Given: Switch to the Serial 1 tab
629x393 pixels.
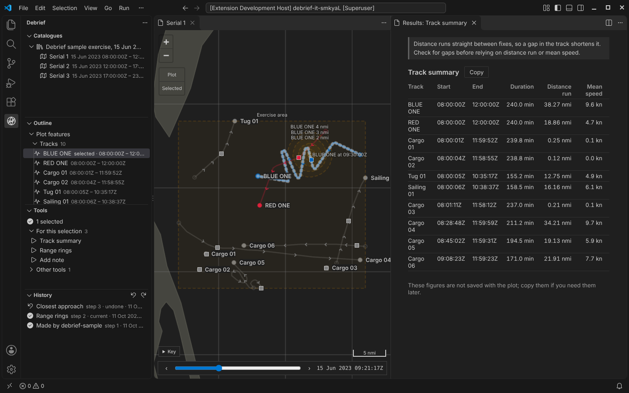Looking at the screenshot, I should [176, 23].
